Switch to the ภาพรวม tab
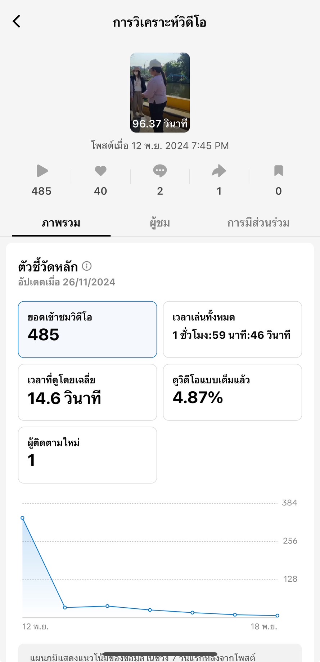This screenshot has width=320, height=662. point(61,223)
